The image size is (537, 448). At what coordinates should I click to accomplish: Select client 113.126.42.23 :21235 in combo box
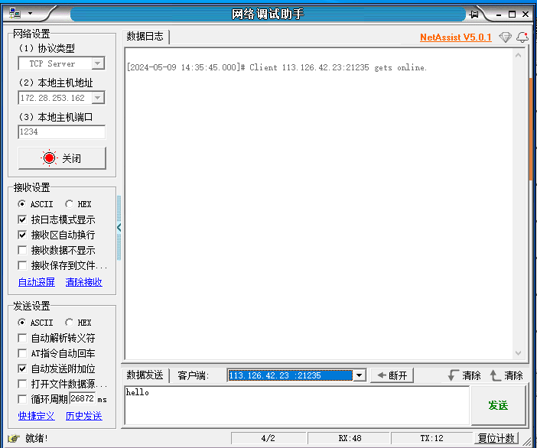[x=291, y=375]
